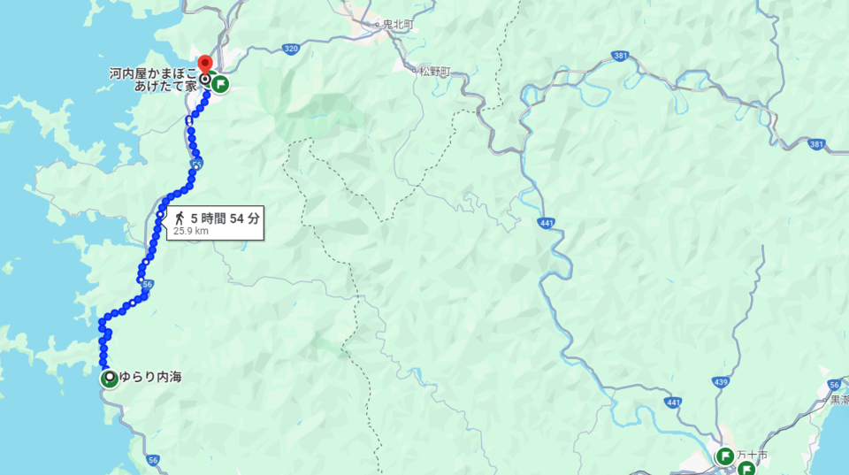The width and height of the screenshot is (849, 475).
Task: Click the 松野町 town label
Action: click(x=435, y=71)
